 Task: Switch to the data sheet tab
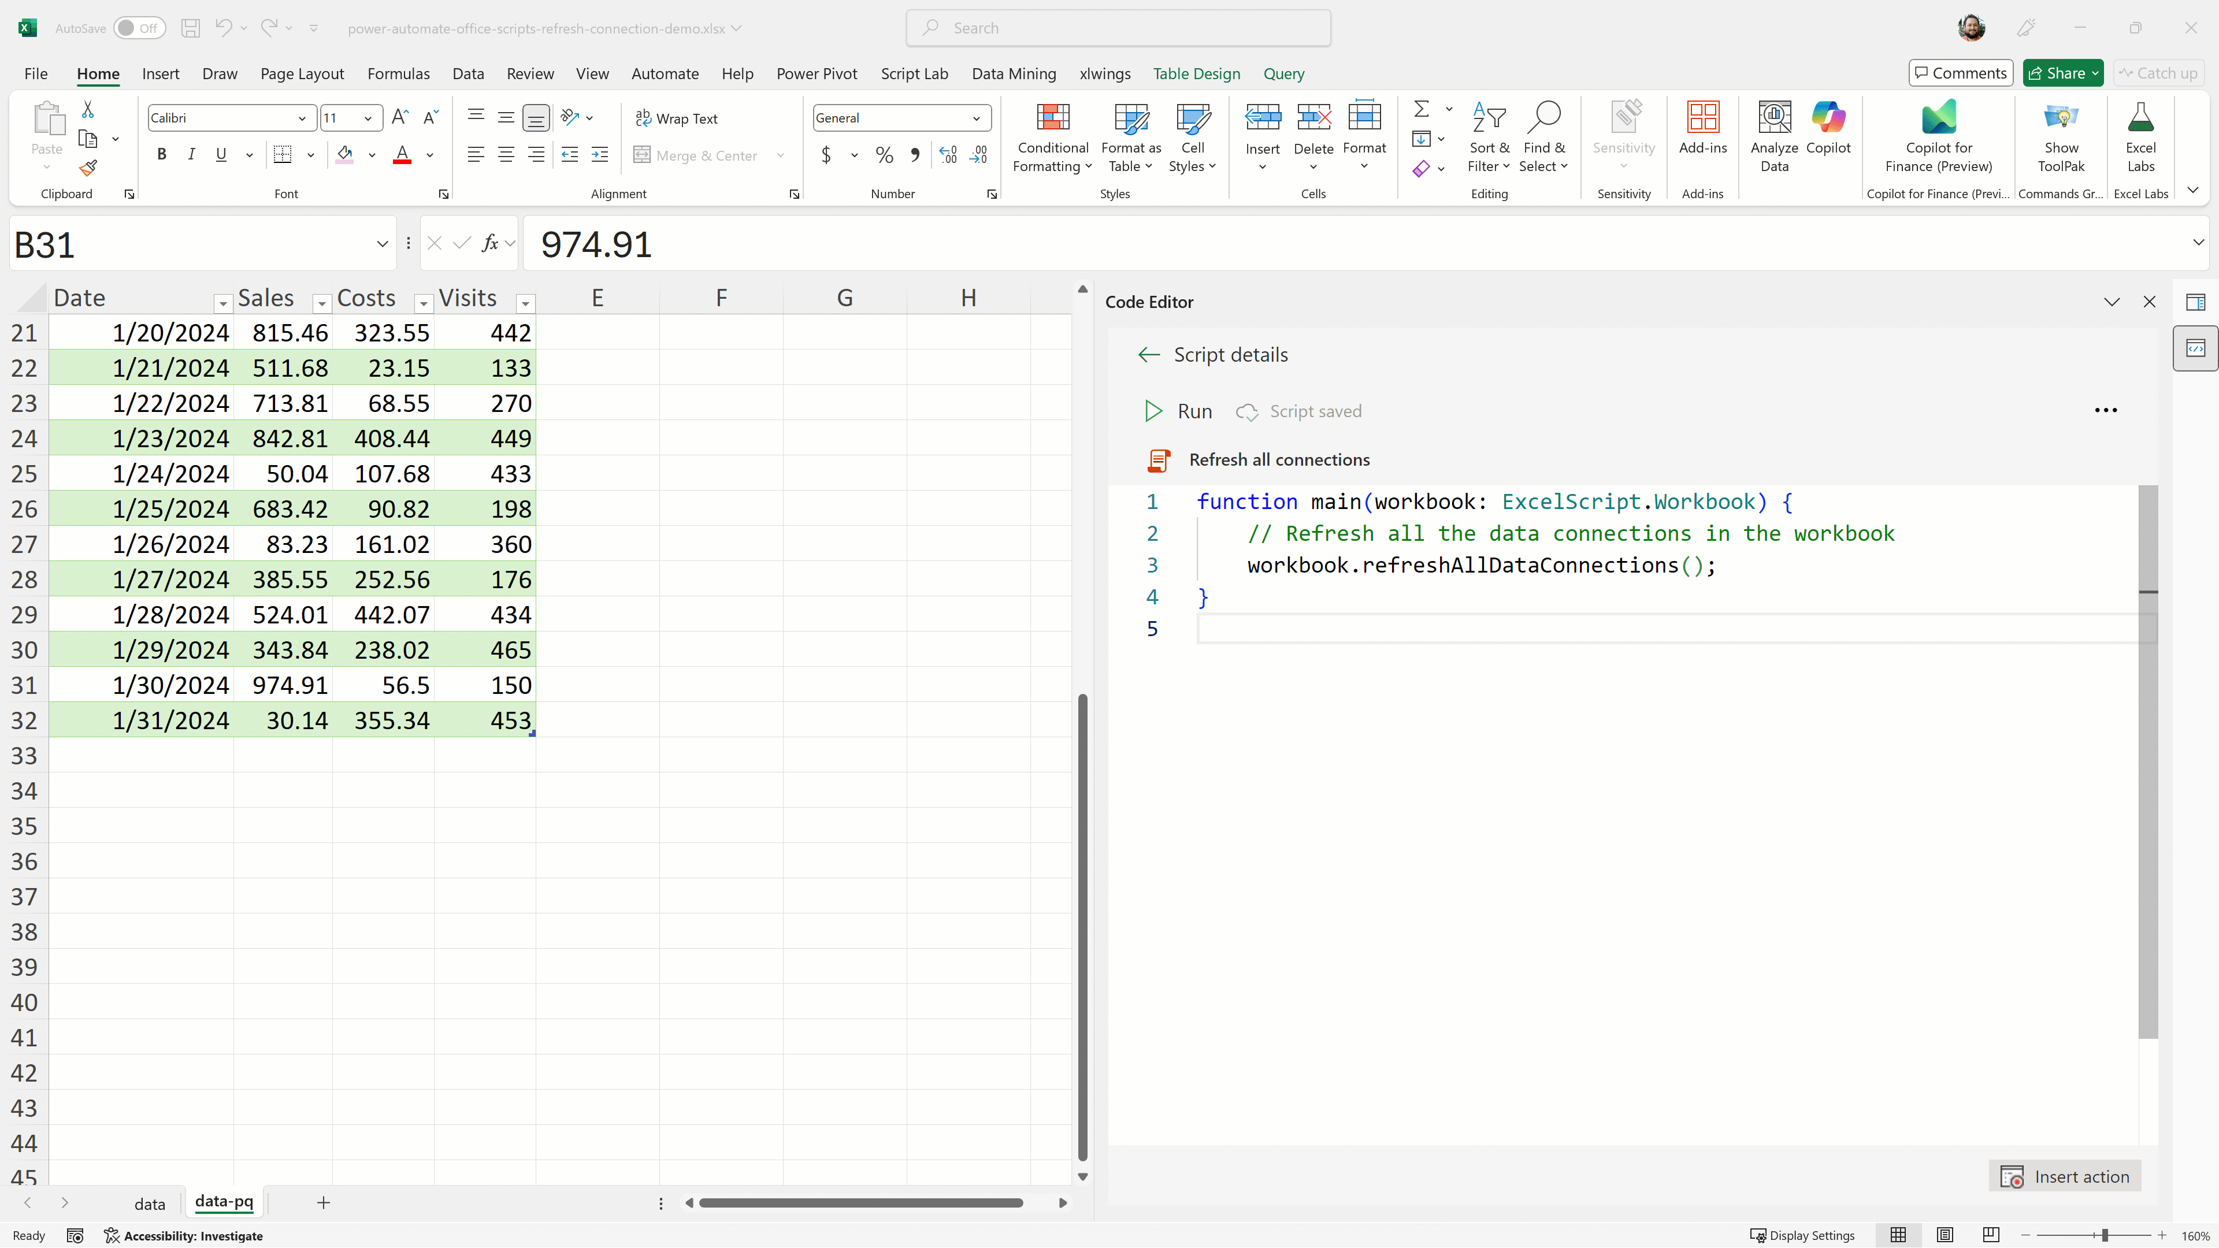tap(149, 1203)
